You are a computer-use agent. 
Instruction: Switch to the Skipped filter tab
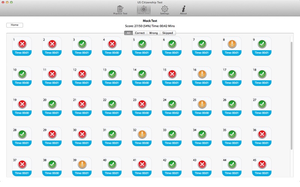[x=168, y=33]
